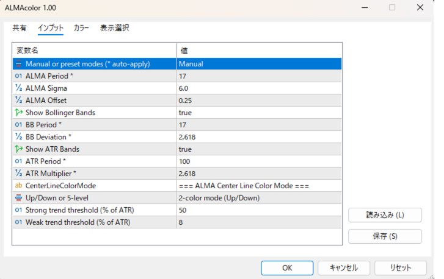Click the integer icon next to Strong trend threshold
The width and height of the screenshot is (444, 279).
[x=19, y=210]
